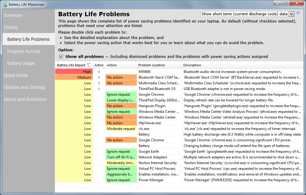Click active checkmark for Multimedia Class Scheduler row
This screenshot has height=195, width=306.
[99, 83]
